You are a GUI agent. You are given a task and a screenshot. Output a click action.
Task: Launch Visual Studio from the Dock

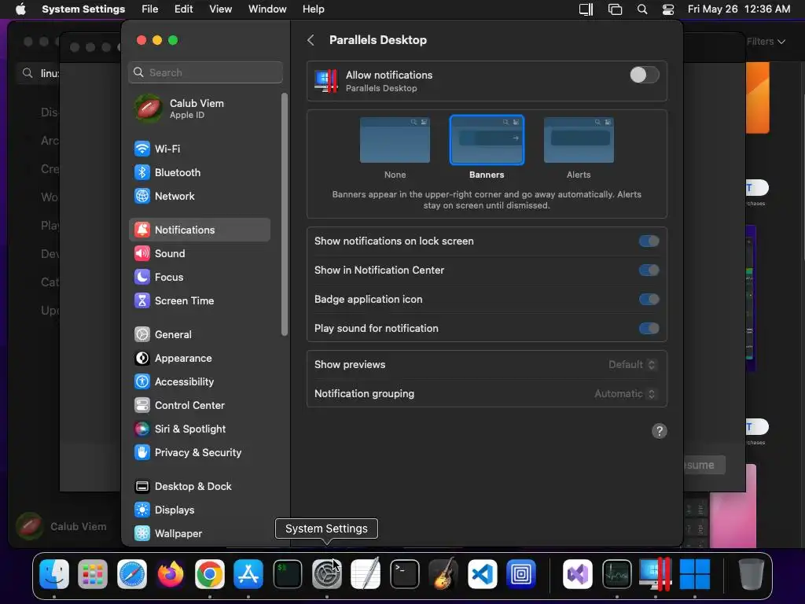(x=578, y=573)
